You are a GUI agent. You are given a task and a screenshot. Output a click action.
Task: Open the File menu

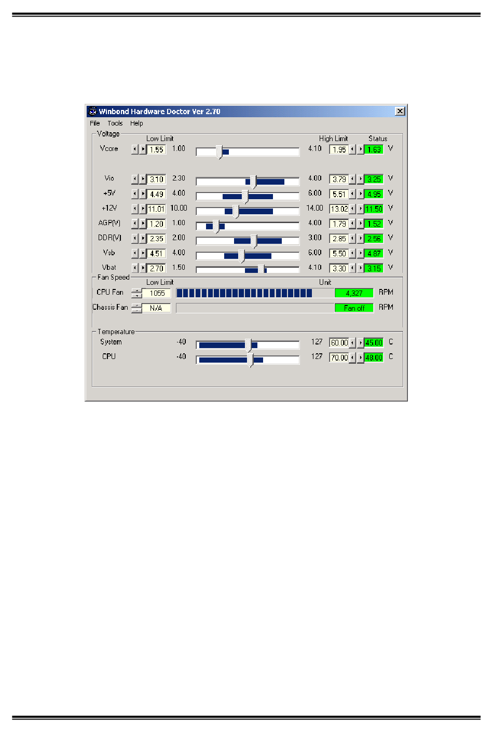94,123
